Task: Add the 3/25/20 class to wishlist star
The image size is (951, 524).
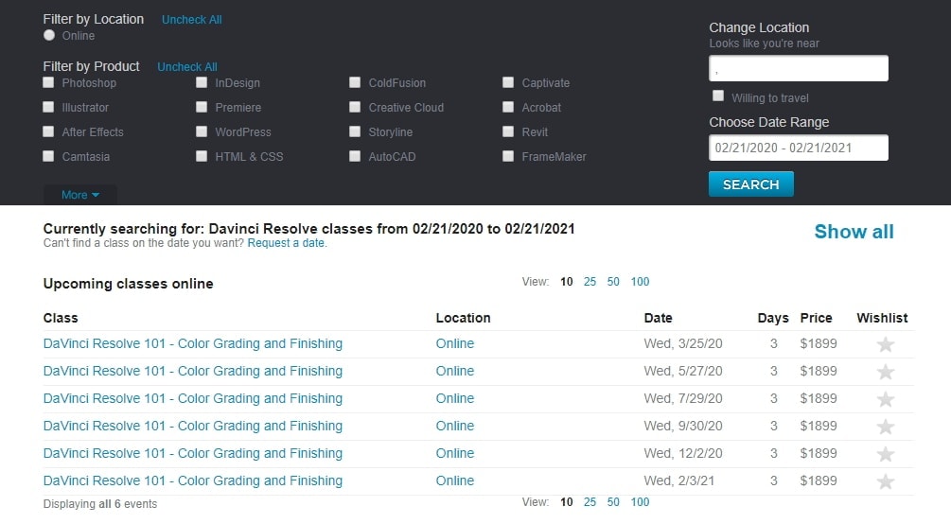Action: [x=885, y=344]
